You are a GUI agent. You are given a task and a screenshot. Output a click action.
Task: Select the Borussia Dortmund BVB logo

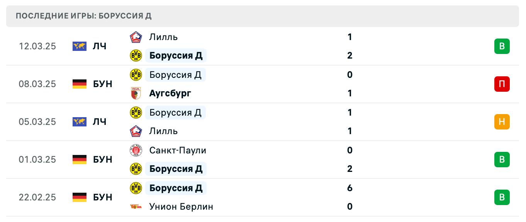point(136,55)
